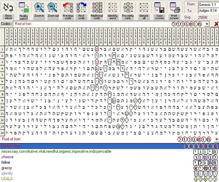Click Hebrew diamond letters beside 'LEALA'
The width and height of the screenshot is (219, 182).
pyautogui.click(x=206, y=179)
